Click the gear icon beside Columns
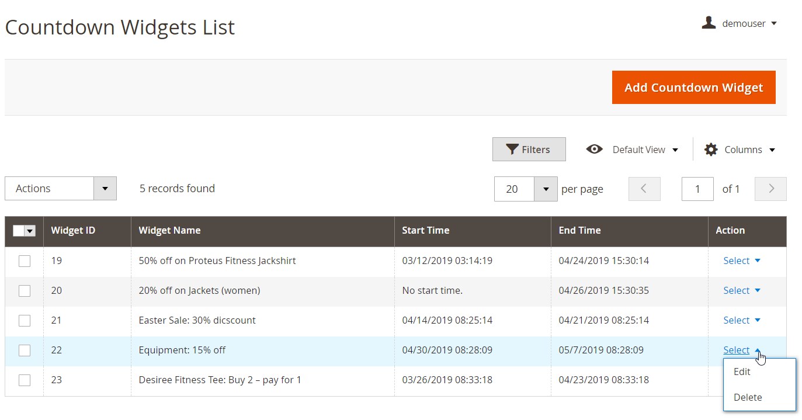 (x=711, y=150)
